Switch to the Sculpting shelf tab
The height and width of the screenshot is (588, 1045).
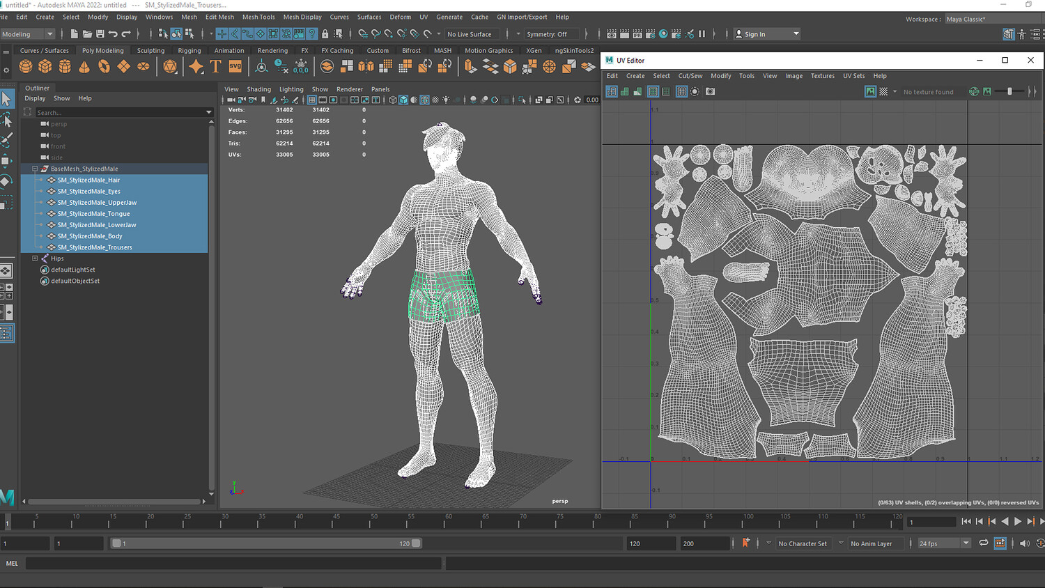(150, 50)
